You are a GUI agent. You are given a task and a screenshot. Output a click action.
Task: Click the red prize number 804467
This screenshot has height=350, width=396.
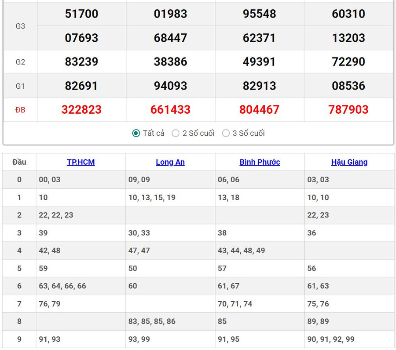259,110
